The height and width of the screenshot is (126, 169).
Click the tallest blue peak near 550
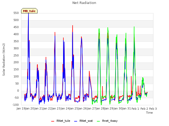click(x=29, y=14)
